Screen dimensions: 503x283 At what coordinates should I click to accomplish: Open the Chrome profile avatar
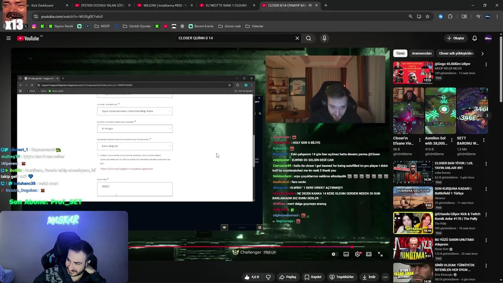(x=488, y=17)
